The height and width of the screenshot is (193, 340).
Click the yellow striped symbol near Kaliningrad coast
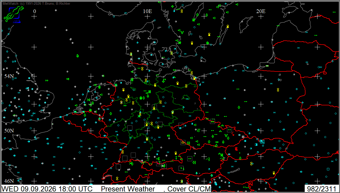click(x=267, y=66)
